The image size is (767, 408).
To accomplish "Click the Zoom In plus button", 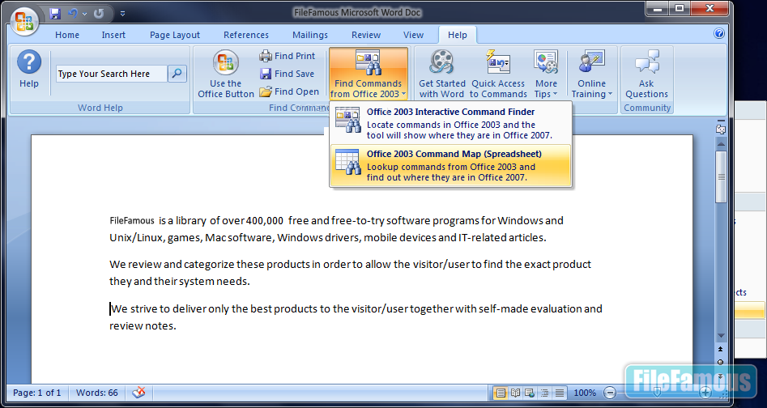I will [705, 393].
